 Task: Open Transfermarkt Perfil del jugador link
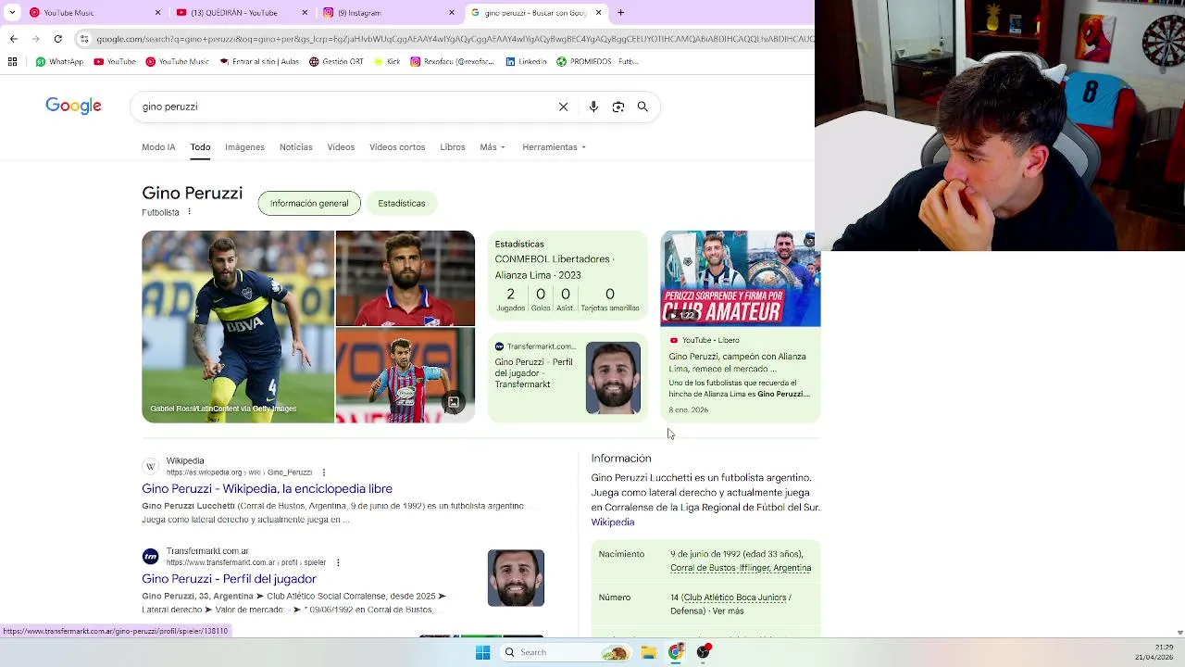click(229, 579)
